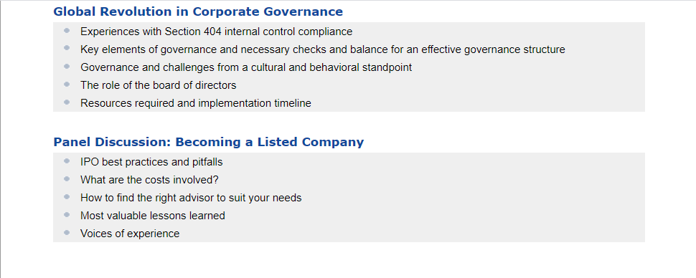This screenshot has width=696, height=278.
Task: Click the Key elements of governance line
Action: coord(323,49)
